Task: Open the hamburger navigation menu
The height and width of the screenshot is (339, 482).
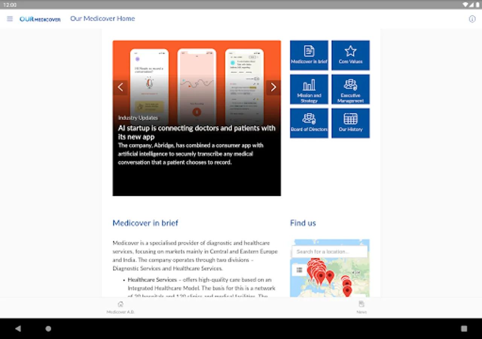Action: click(10, 19)
